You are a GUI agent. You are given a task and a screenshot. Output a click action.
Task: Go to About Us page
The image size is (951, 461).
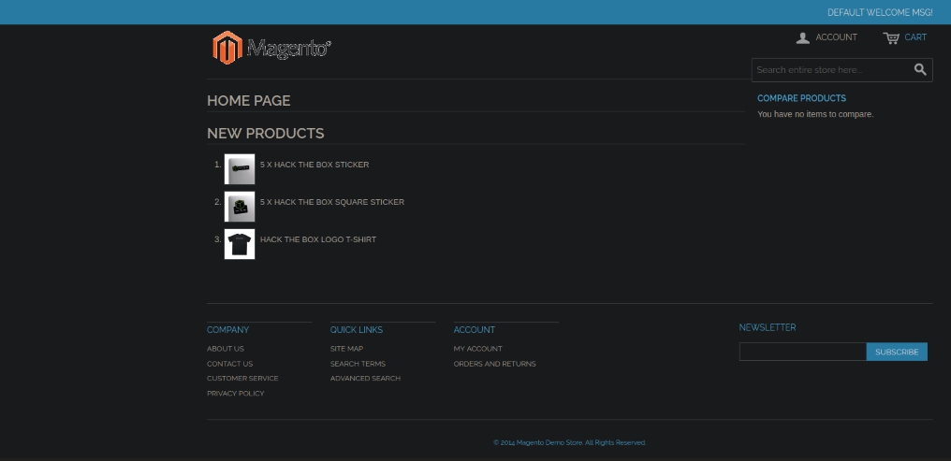pos(226,349)
